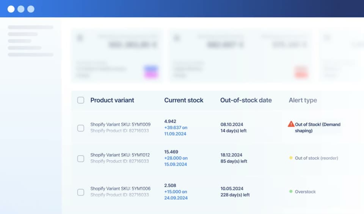364x214 pixels.
Task: Check the box for SKU 5YM1012 row
Action: [x=80, y=159]
